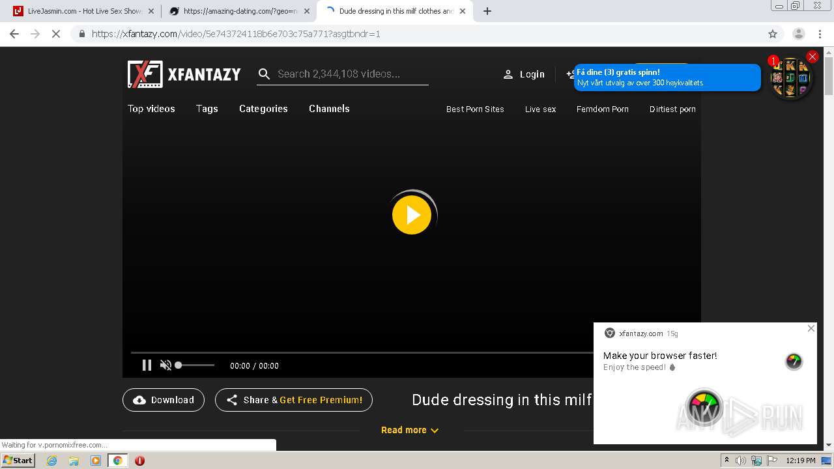Adjust the player volume slider
Viewport: 834px width, 469px height.
point(195,365)
